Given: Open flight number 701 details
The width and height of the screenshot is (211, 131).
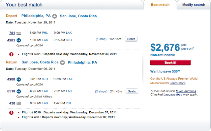Looking at the screenshot, I should point(12,33).
